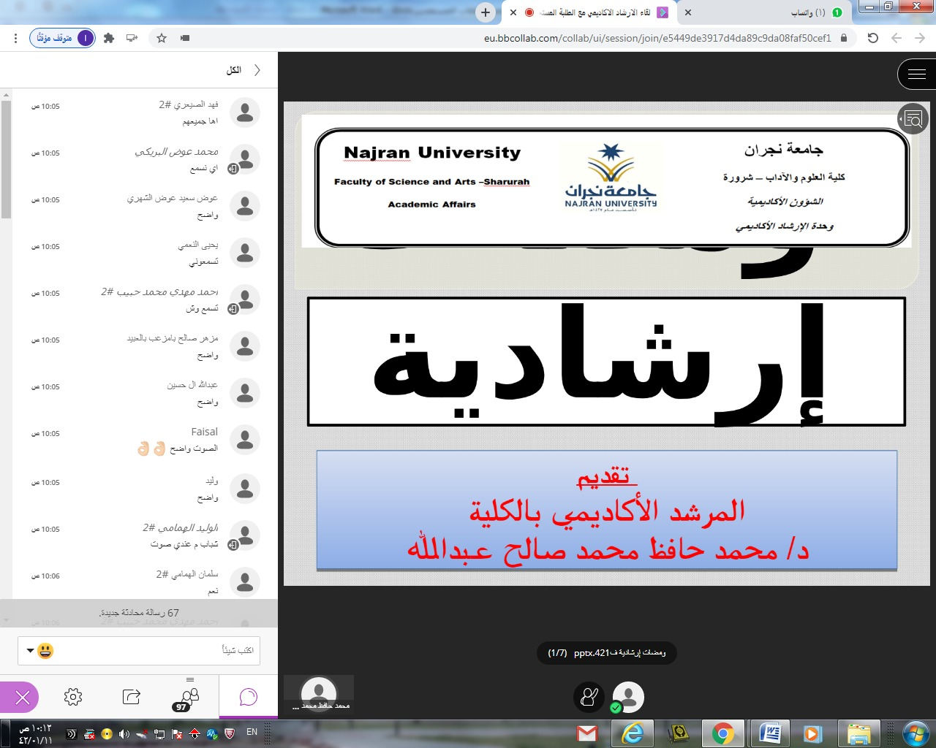Click the avatar beside فهد الصيعري #2

tap(245, 112)
